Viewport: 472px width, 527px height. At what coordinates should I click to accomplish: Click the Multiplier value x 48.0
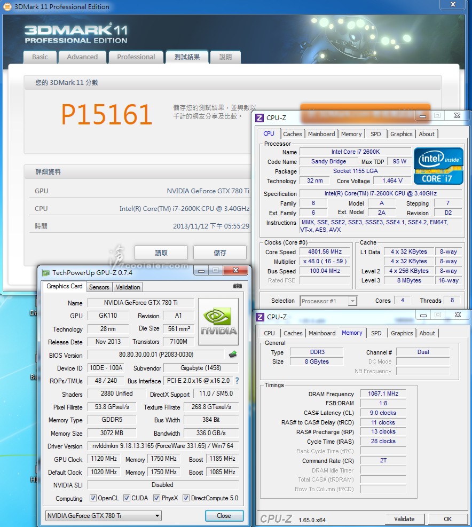(x=325, y=261)
